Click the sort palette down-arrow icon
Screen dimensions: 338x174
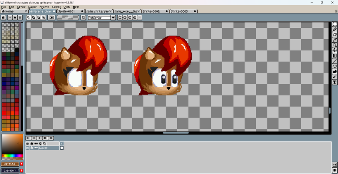pos(10,18)
